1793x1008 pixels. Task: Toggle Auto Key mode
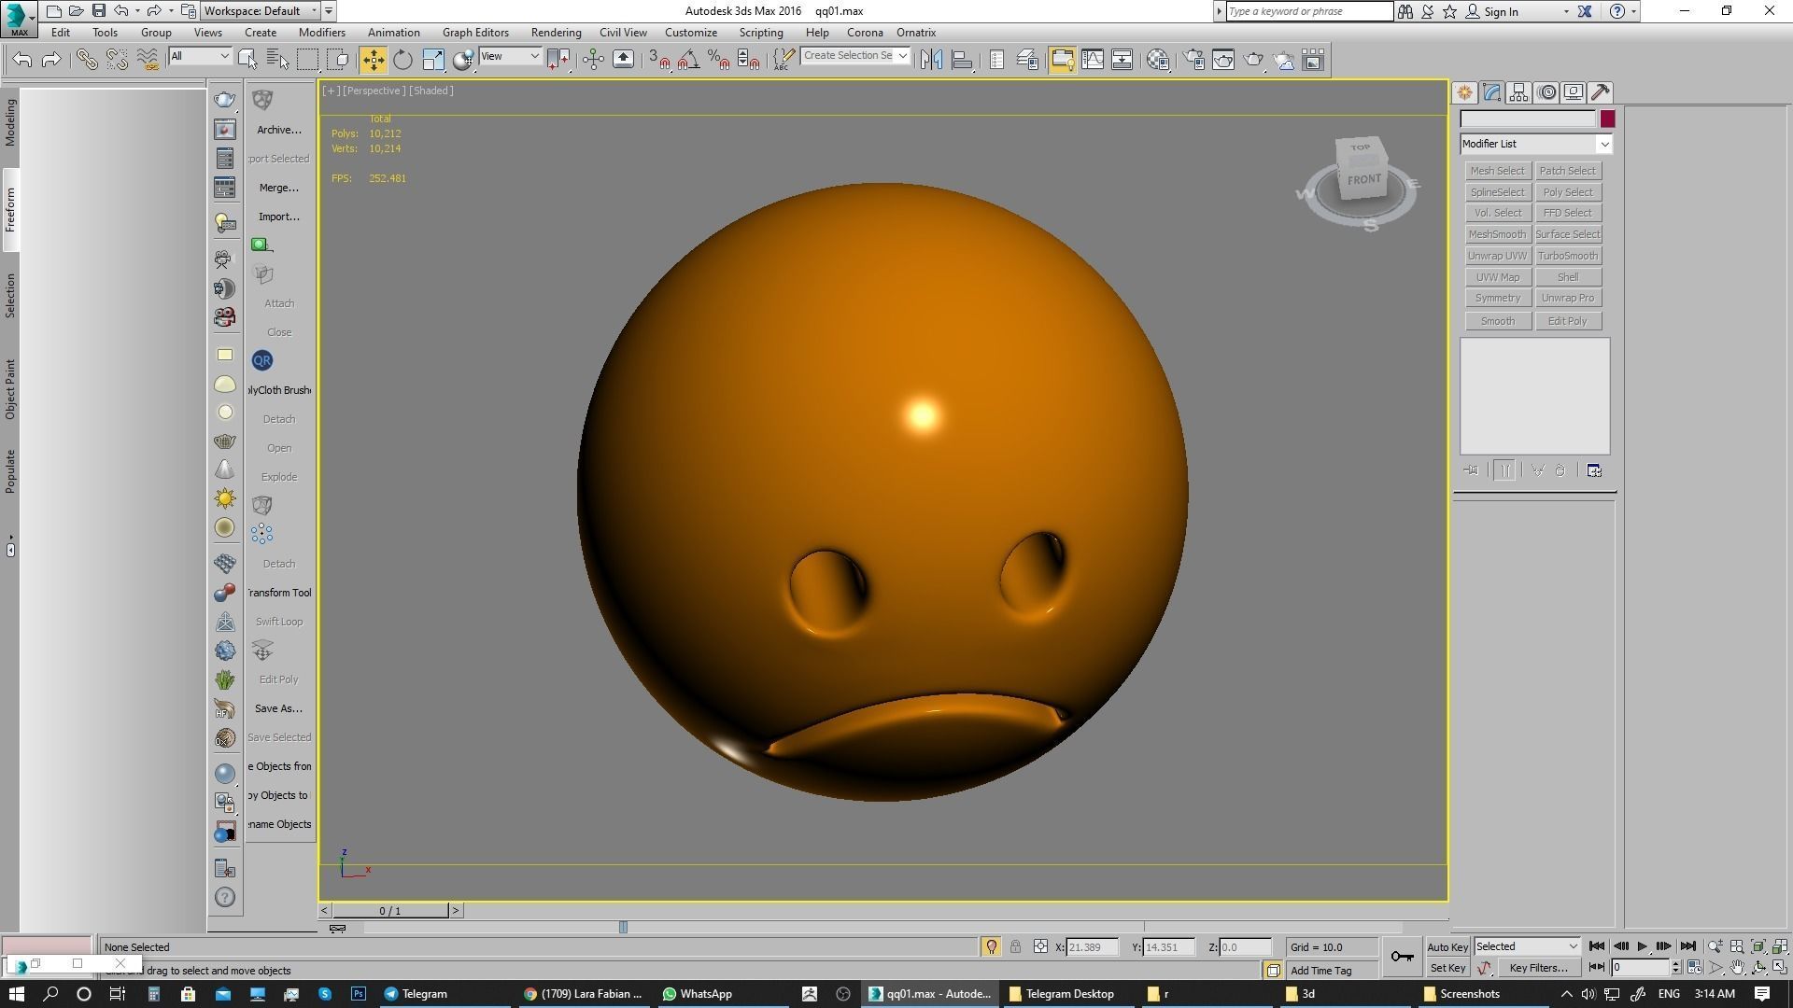[1447, 946]
